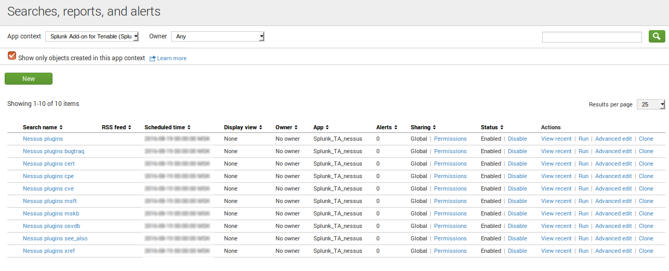
Task: Run the Nessus plugins xref search
Action: coord(583,251)
